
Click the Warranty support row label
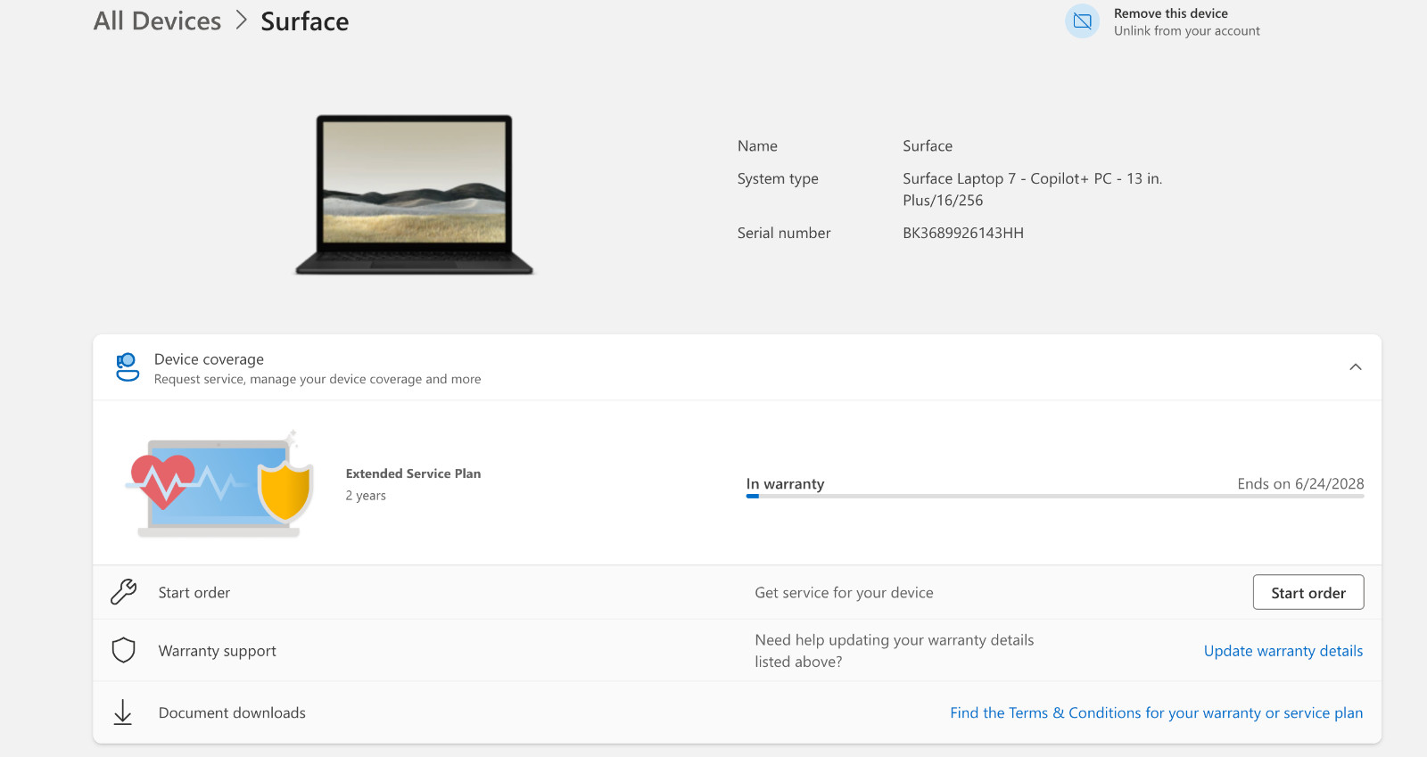[x=217, y=651]
